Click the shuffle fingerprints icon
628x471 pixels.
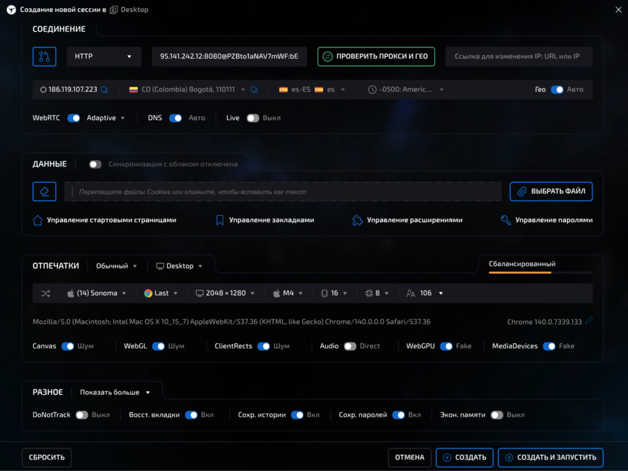(45, 293)
